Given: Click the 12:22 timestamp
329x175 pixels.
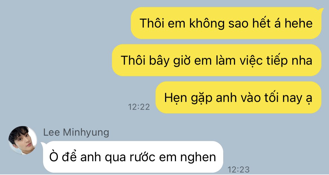Looking at the screenshot, I should click(139, 107).
